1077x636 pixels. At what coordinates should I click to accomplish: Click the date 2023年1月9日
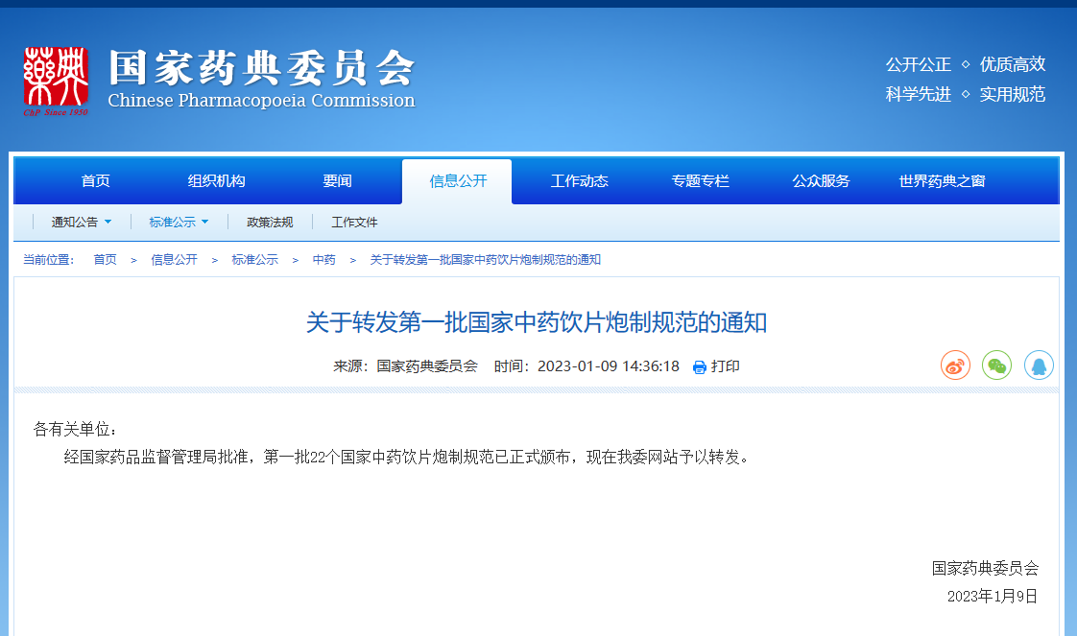coord(993,597)
